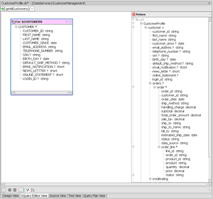This screenshot has height=199, width=213.
Task: Click the Return panel vertical scrollbar thumb
Action: pyautogui.click(x=210, y=89)
